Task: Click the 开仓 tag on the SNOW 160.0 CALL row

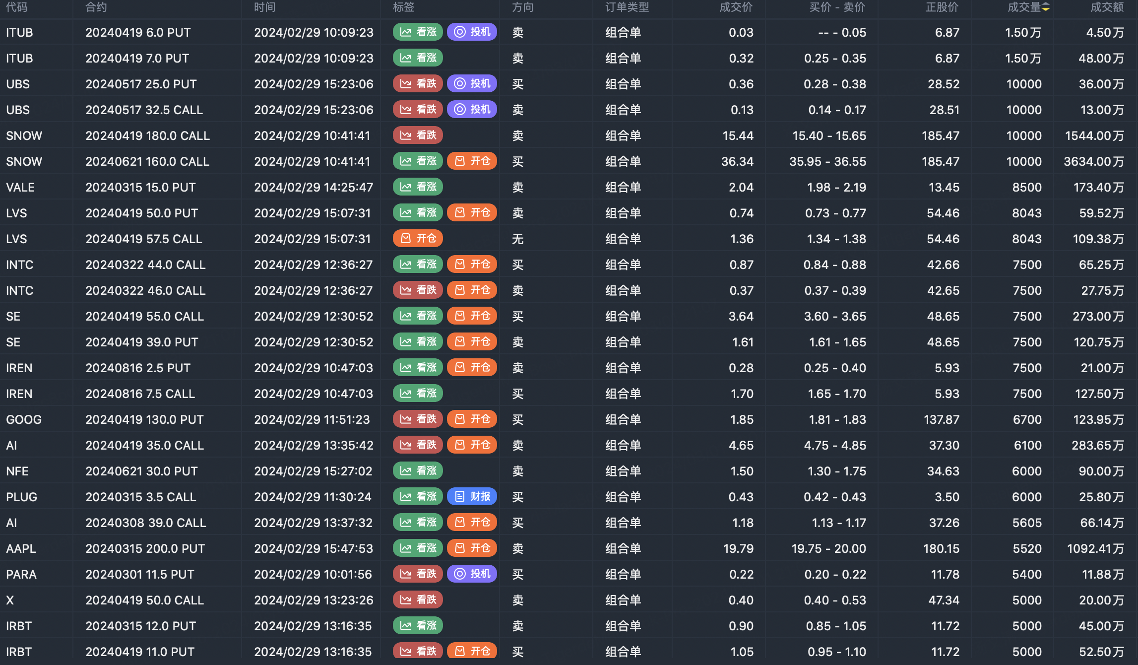Action: tap(472, 161)
